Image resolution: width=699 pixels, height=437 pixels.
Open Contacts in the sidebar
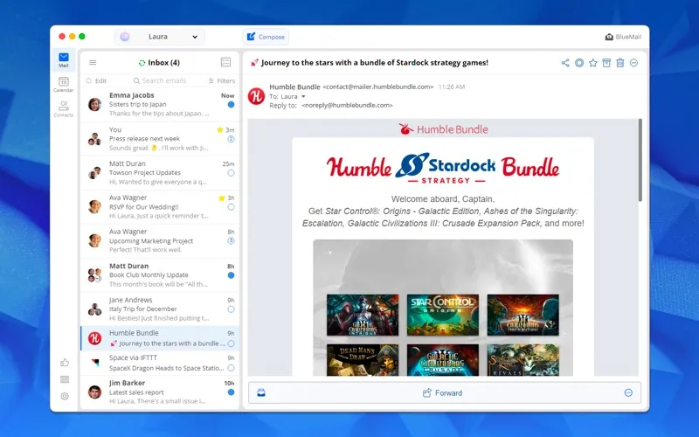[63, 108]
